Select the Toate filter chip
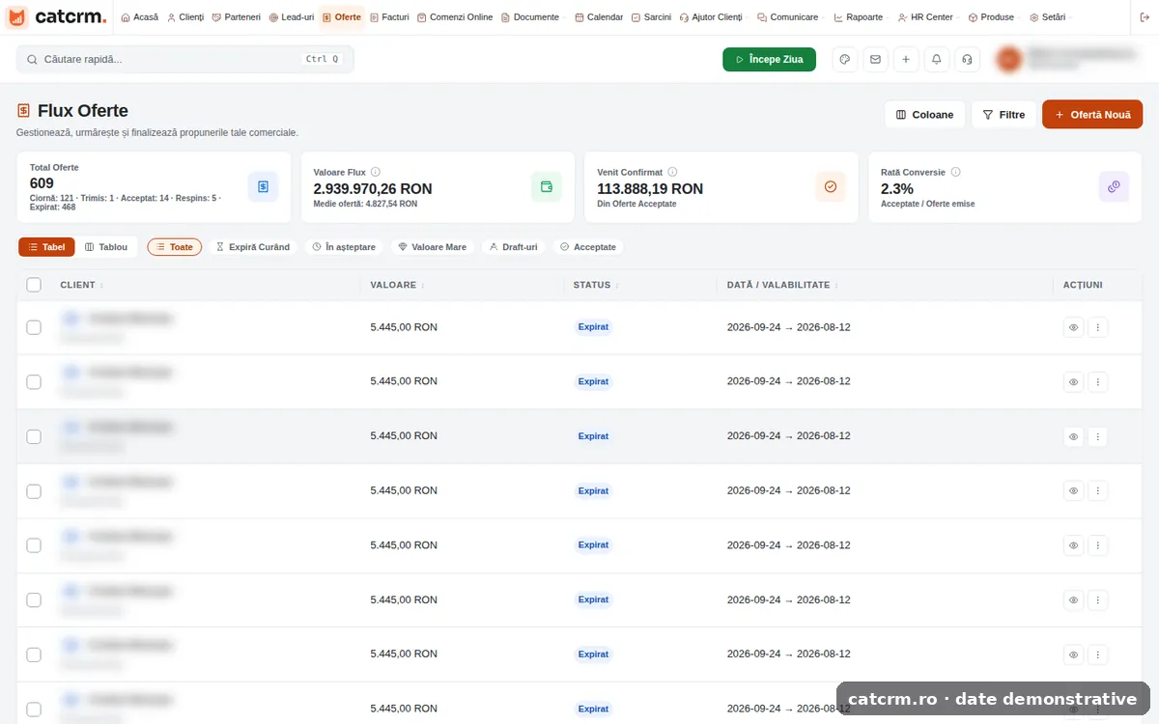Viewport: 1159px width, 724px height. [x=175, y=247]
